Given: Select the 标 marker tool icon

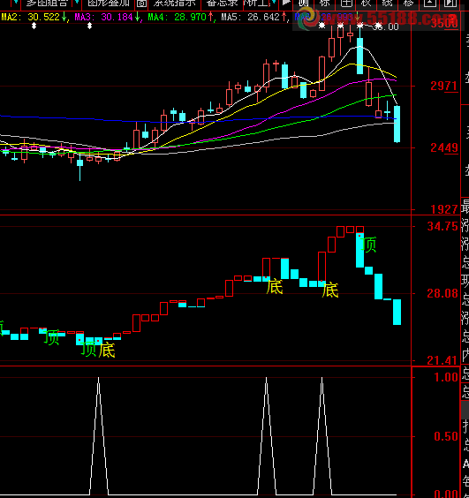Looking at the screenshot, I should pyautogui.click(x=324, y=4).
